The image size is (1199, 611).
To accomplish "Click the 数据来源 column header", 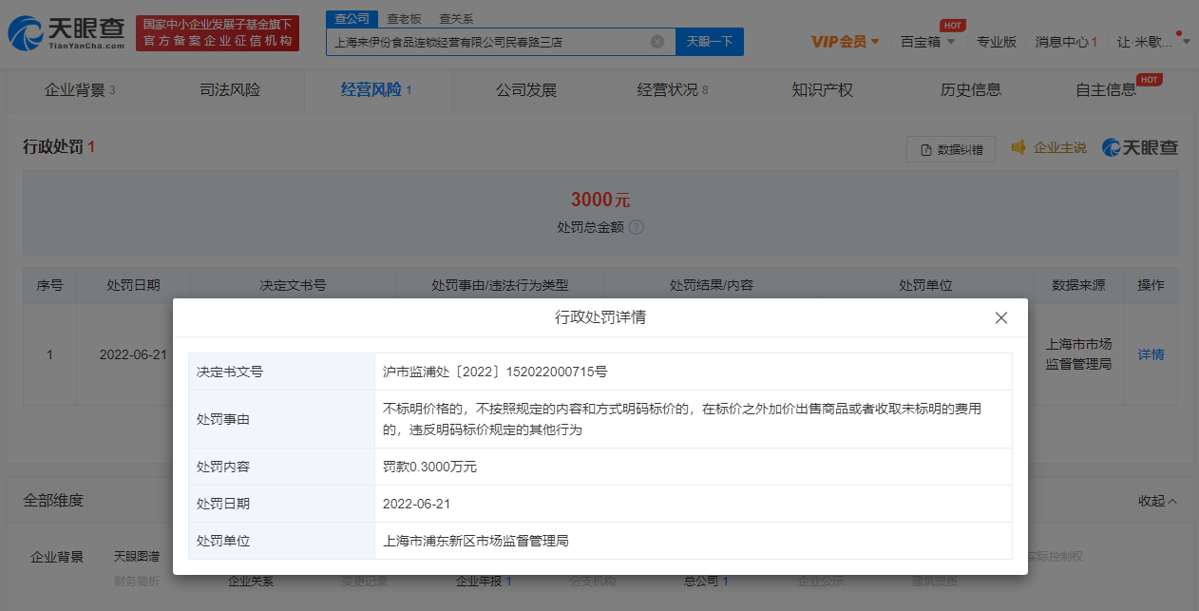I will 1078,285.
